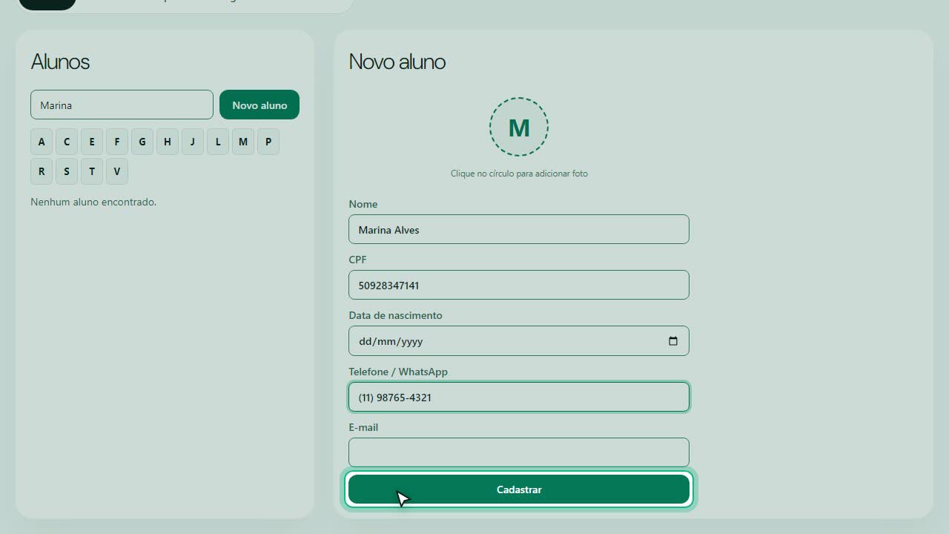
Task: Filter students by letter V
Action: click(x=117, y=171)
